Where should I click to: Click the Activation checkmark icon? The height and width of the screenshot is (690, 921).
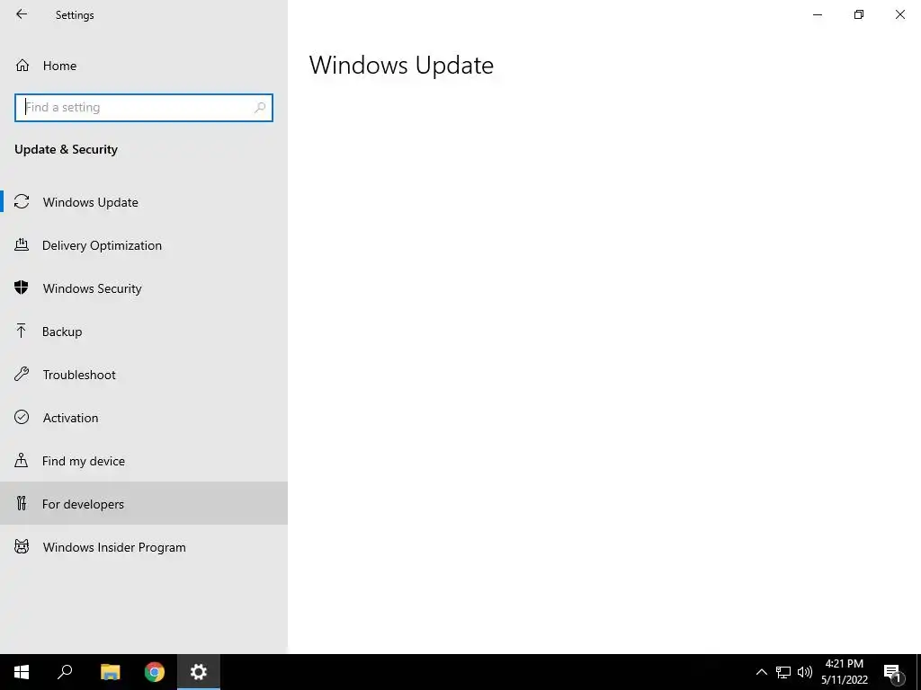22,417
